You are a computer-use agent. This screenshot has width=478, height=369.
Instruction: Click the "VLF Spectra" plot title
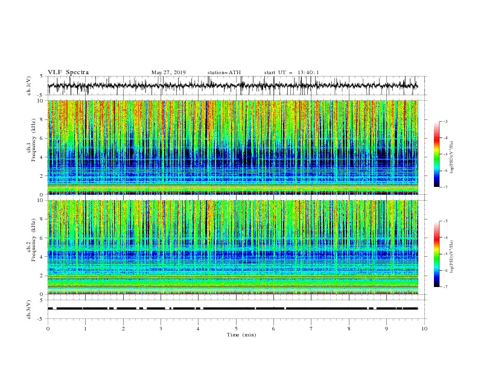coord(68,72)
